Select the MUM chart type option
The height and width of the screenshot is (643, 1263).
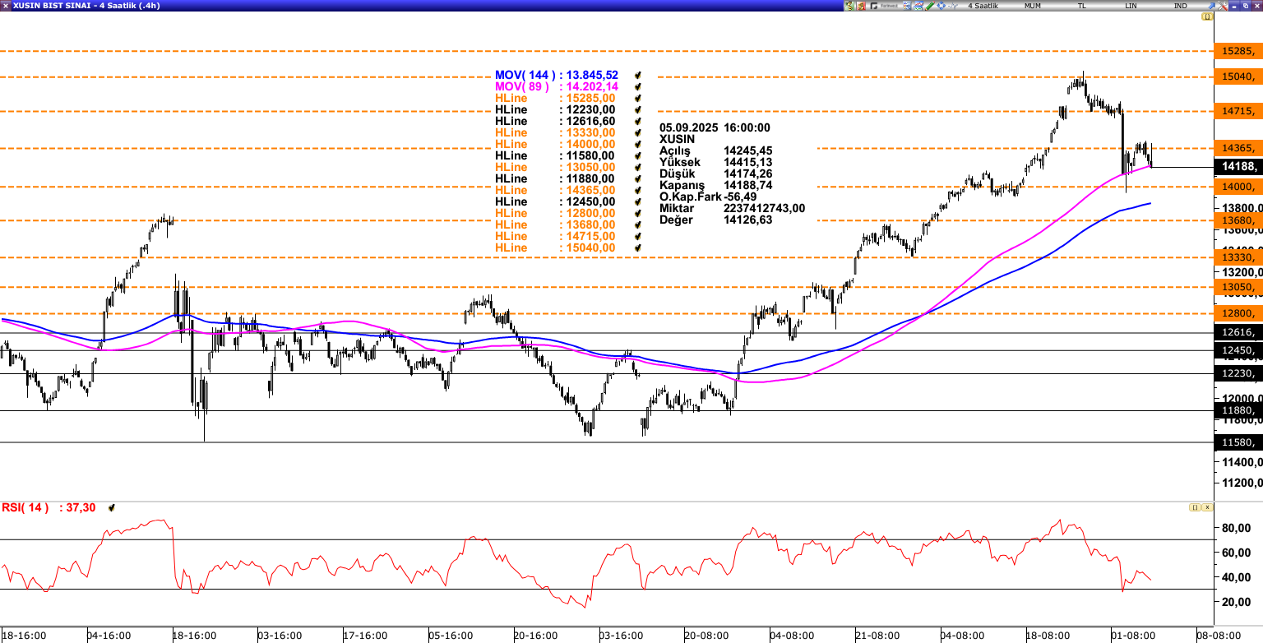click(1032, 6)
